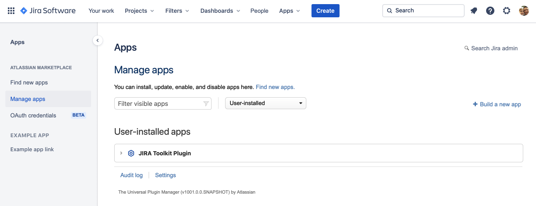
Task: Click the Jira Software logo
Action: coord(48,11)
